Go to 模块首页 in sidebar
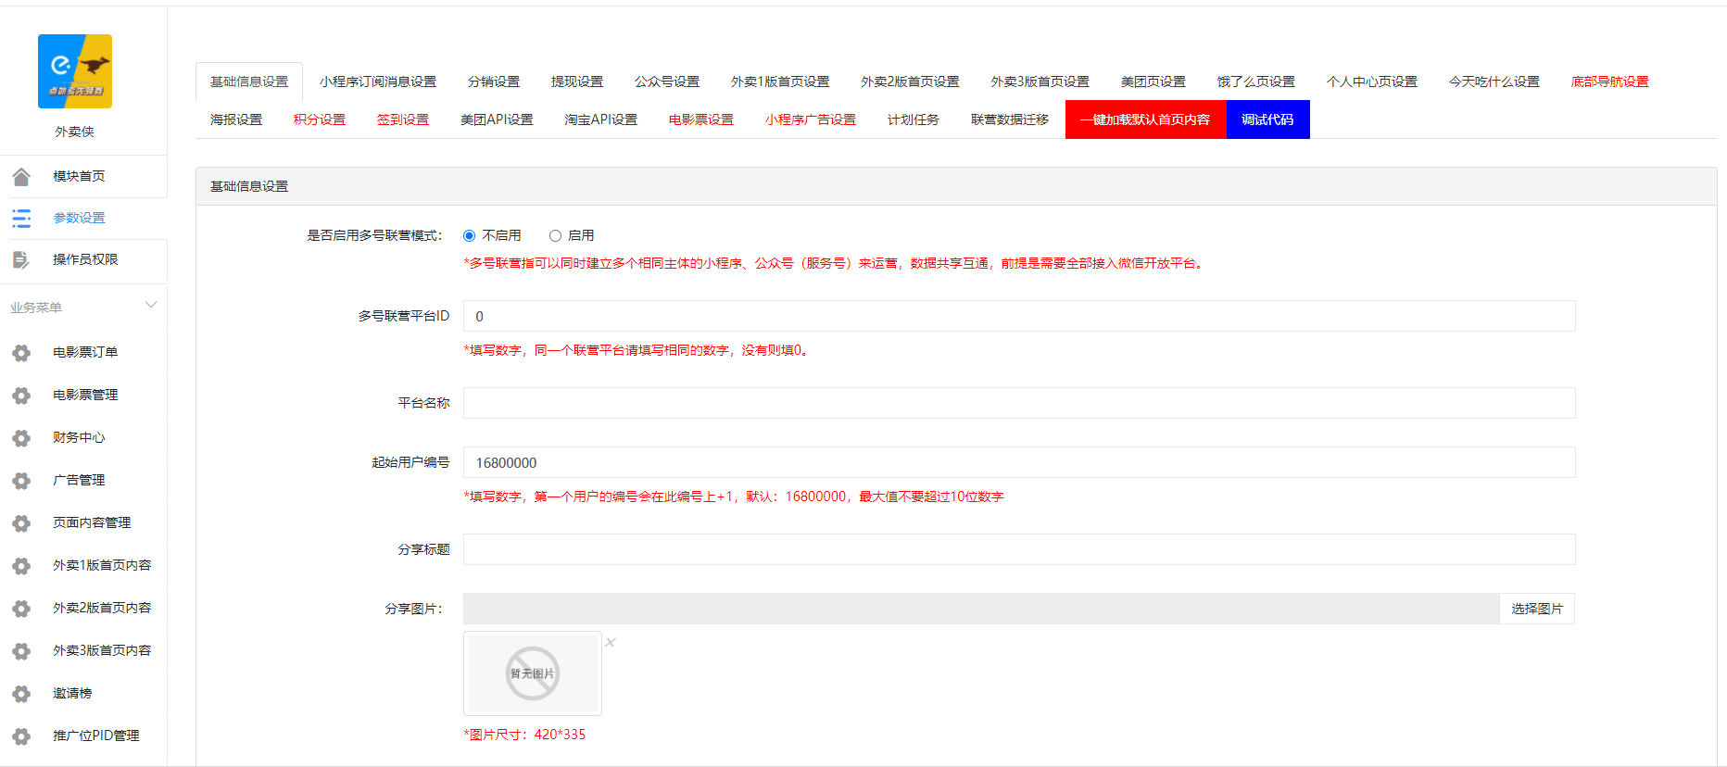Image resolution: width=1727 pixels, height=767 pixels. click(x=79, y=176)
